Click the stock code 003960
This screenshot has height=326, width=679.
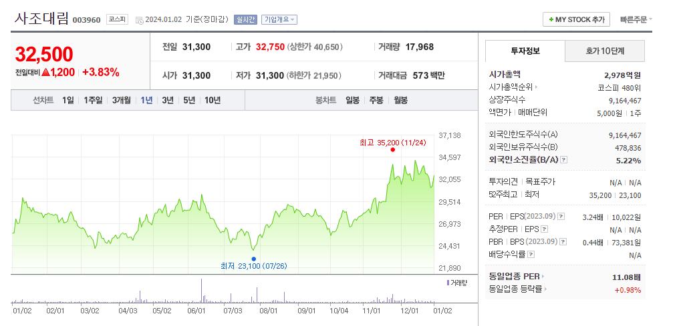coord(87,20)
